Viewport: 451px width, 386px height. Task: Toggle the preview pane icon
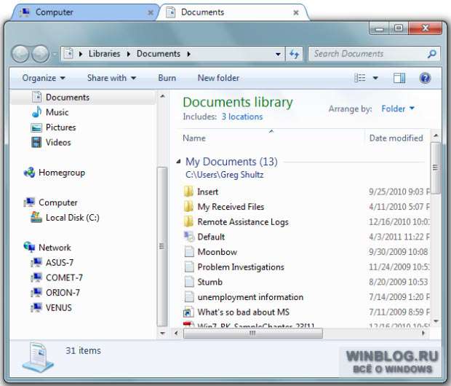point(399,78)
